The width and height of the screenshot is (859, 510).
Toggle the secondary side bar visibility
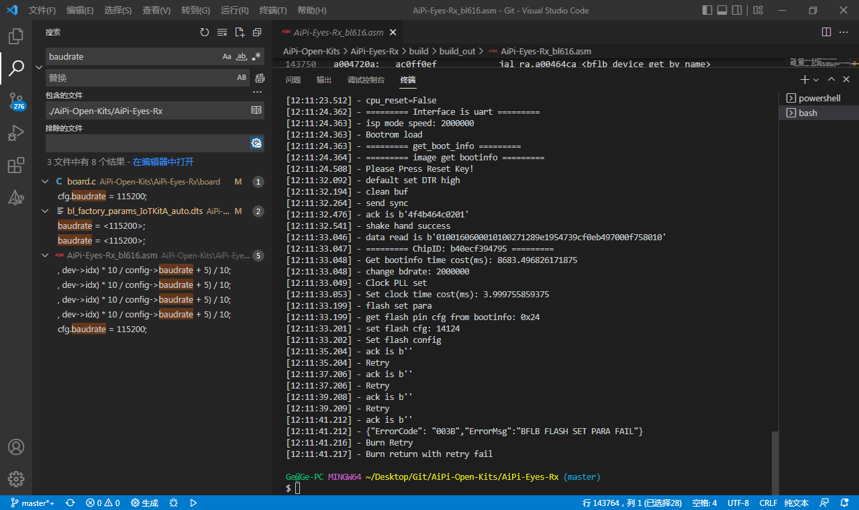(x=738, y=10)
